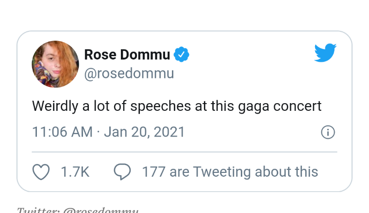Click the number 177 in reply count
This screenshot has height=213, width=369.
point(153,172)
